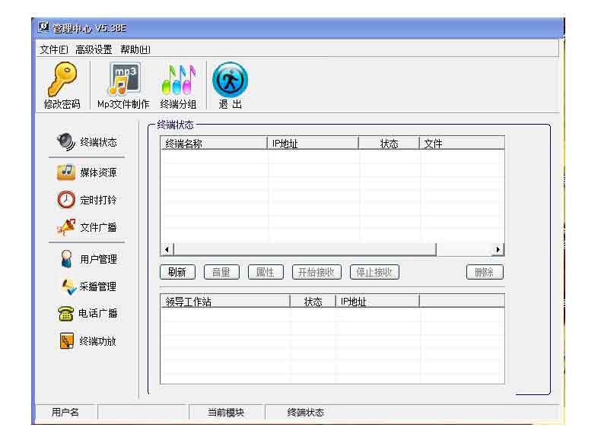Click the app icon in title bar

click(43, 27)
